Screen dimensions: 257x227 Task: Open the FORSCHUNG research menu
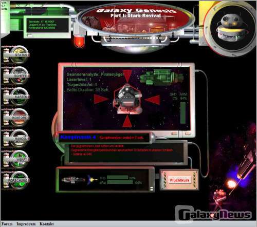[19, 180]
